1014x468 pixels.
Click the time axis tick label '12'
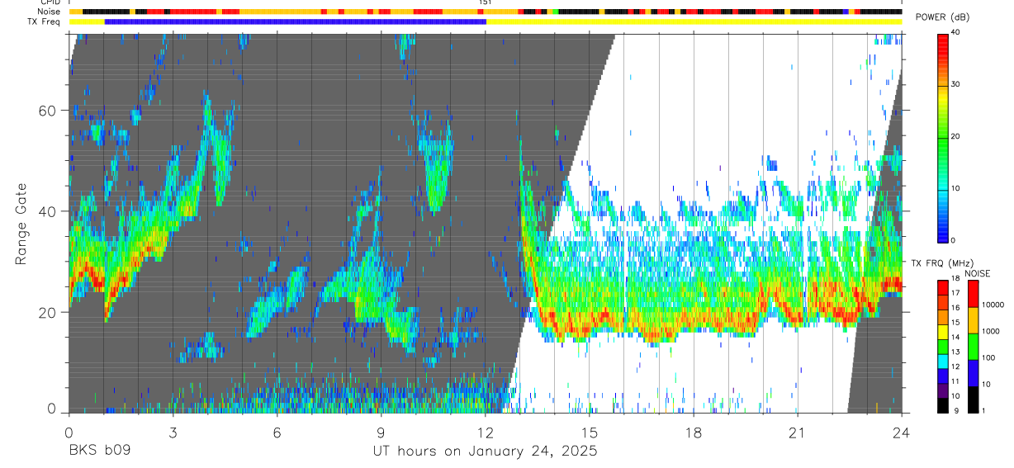(485, 433)
